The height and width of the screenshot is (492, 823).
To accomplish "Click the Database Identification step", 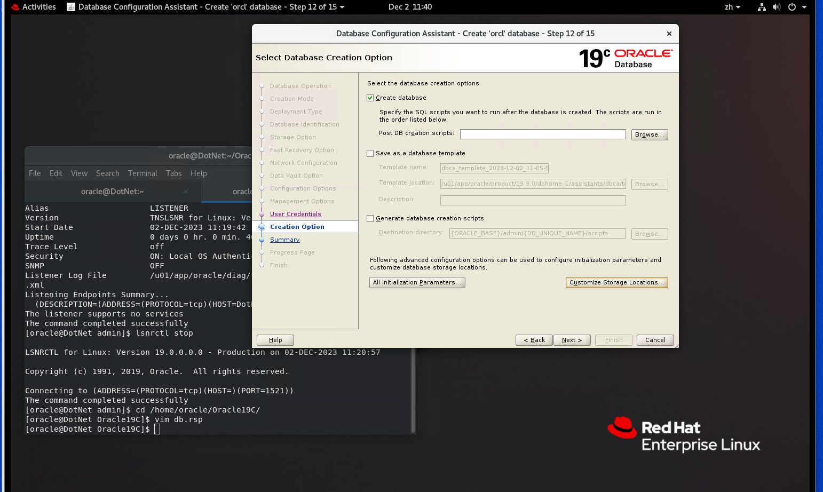I will click(x=305, y=125).
